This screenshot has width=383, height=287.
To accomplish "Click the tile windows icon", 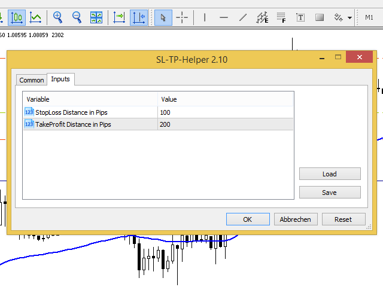I will pos(96,17).
